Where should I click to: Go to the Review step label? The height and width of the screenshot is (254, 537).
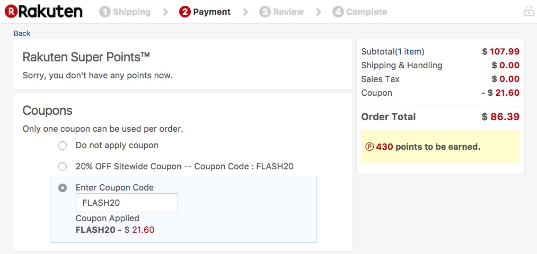(x=288, y=12)
